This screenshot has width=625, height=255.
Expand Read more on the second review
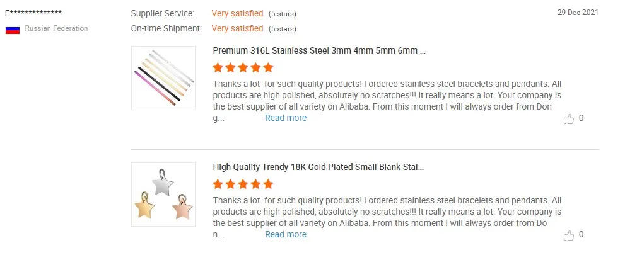tap(286, 234)
